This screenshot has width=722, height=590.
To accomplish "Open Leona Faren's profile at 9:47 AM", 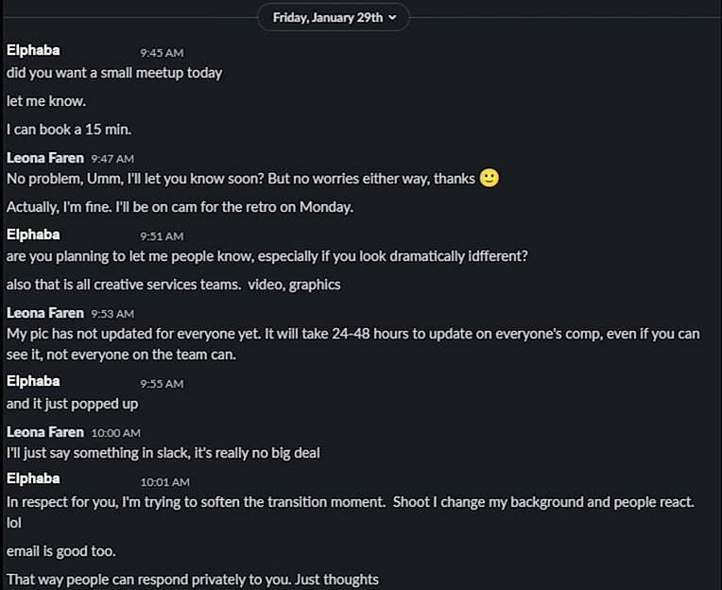I will coord(45,158).
